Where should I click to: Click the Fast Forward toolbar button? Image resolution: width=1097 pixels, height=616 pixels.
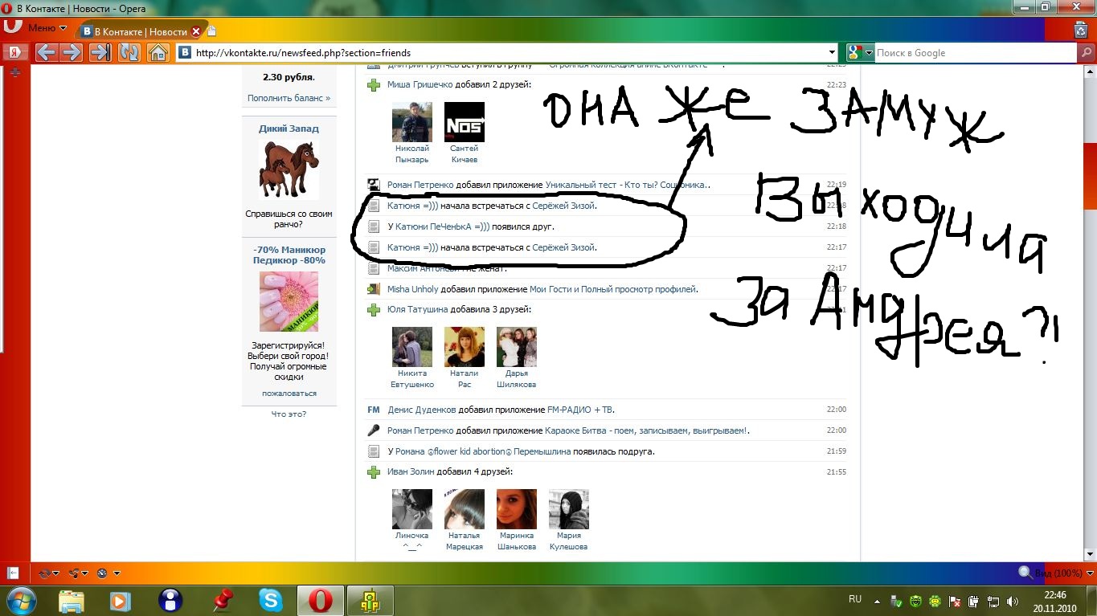[100, 53]
